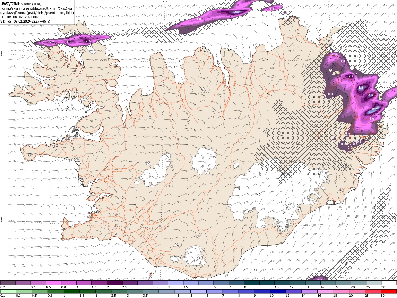The width and height of the screenshot is (397, 298).
Task: Choose the deep blue 10 mm rain swatch
Action: (277, 291)
